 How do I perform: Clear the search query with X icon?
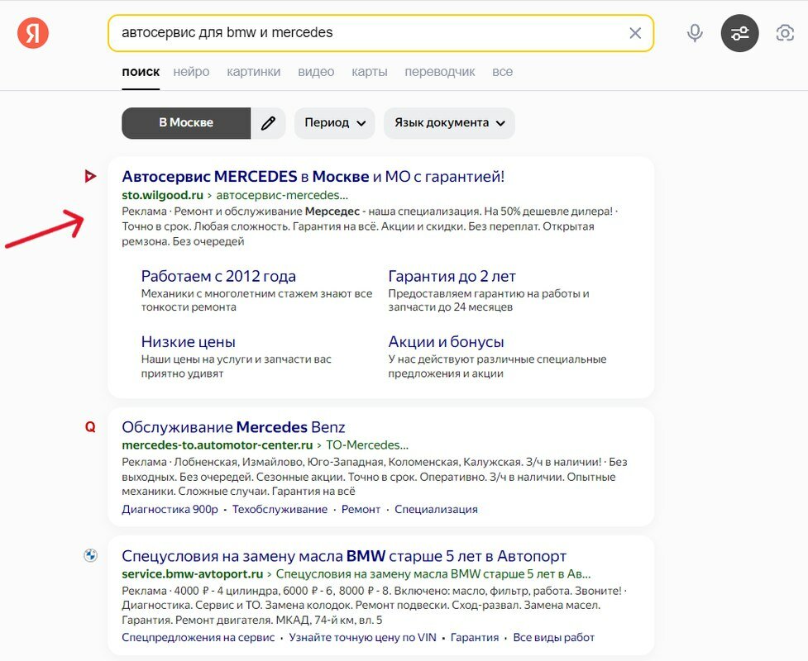pos(635,33)
